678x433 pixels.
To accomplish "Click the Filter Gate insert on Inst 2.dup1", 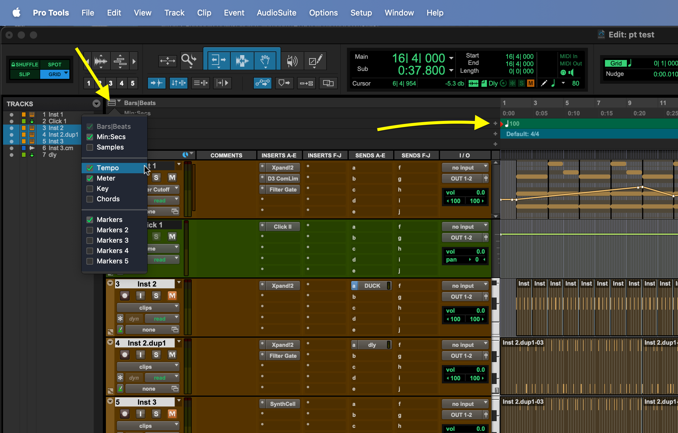I will click(283, 356).
